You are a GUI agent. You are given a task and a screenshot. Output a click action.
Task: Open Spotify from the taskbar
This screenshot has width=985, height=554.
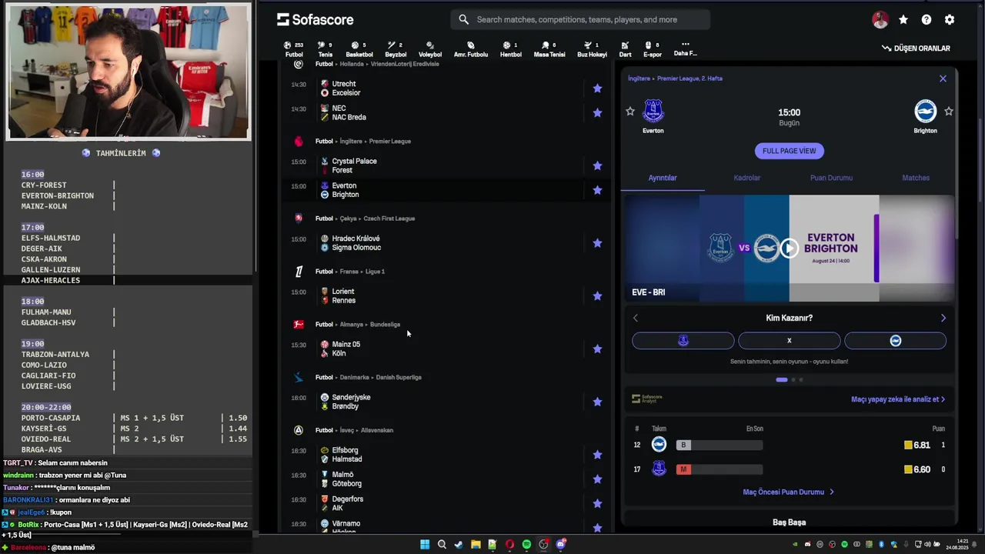click(x=526, y=545)
